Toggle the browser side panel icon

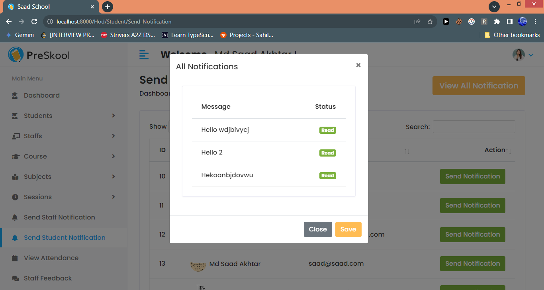[509, 22]
